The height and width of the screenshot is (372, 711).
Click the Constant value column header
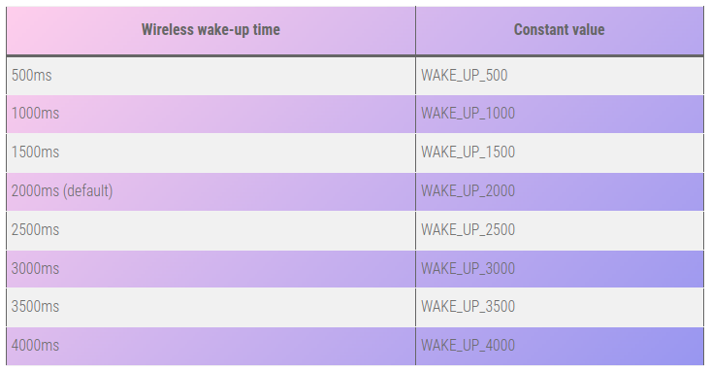click(x=560, y=30)
